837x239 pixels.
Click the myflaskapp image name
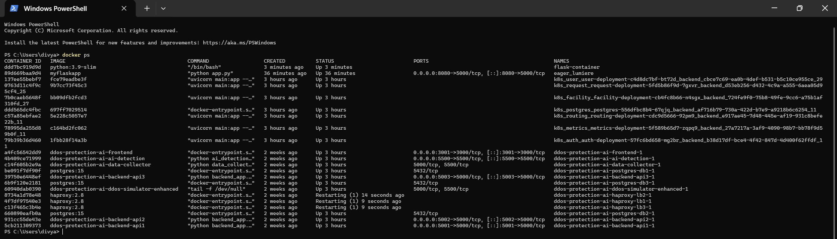click(x=65, y=73)
